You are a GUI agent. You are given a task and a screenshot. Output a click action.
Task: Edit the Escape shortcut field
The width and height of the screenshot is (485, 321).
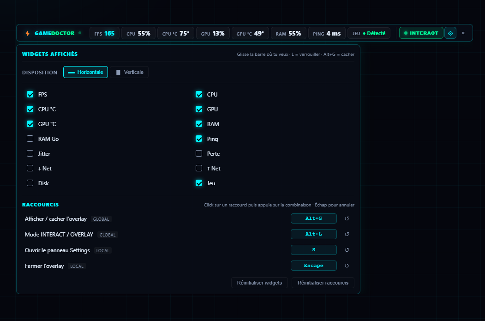(x=314, y=266)
